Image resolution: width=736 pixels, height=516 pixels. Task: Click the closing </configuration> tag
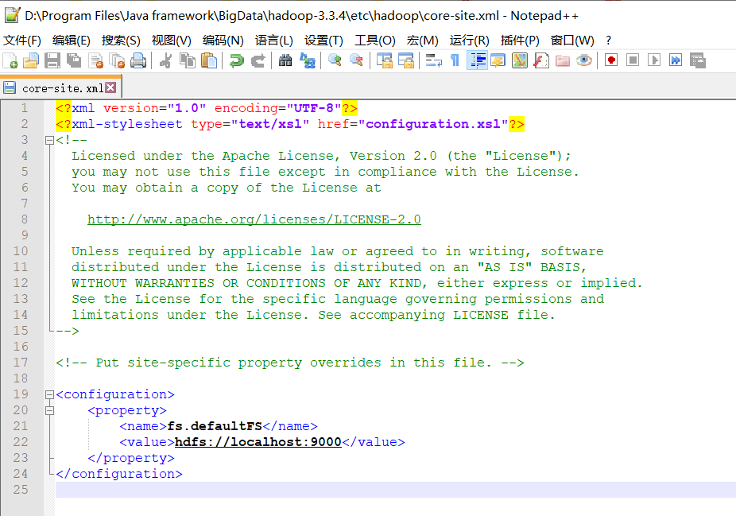[118, 474]
